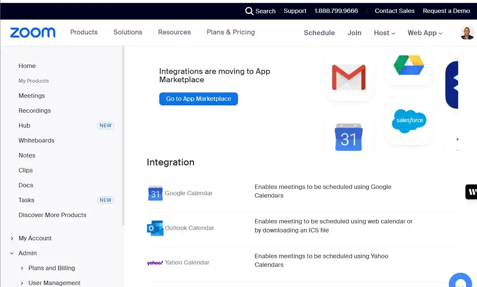The height and width of the screenshot is (287, 477).
Task: Open the Plans & Pricing menu
Action: point(230,33)
